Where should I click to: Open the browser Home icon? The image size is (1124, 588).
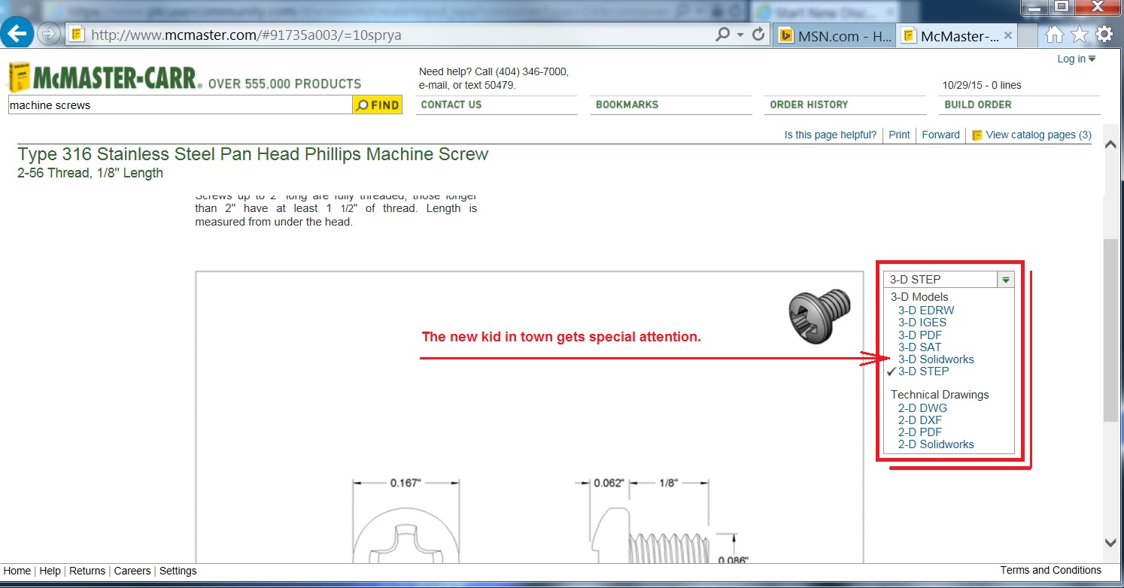point(1055,35)
